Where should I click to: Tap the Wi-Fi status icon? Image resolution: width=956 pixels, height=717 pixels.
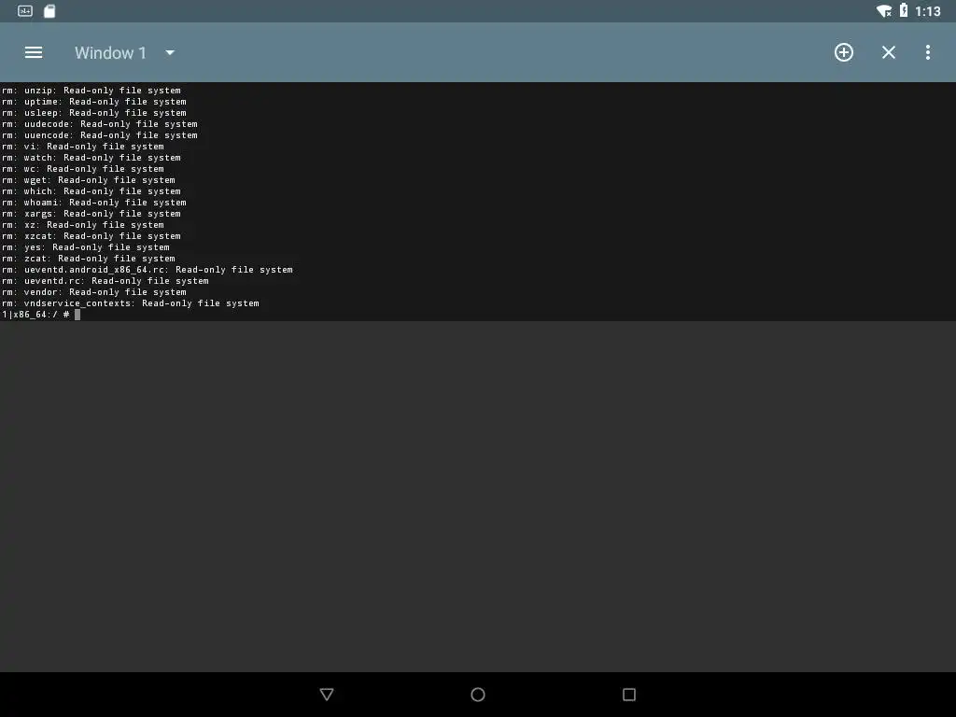(x=884, y=11)
